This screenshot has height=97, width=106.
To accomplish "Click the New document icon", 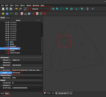I will 3,9.
